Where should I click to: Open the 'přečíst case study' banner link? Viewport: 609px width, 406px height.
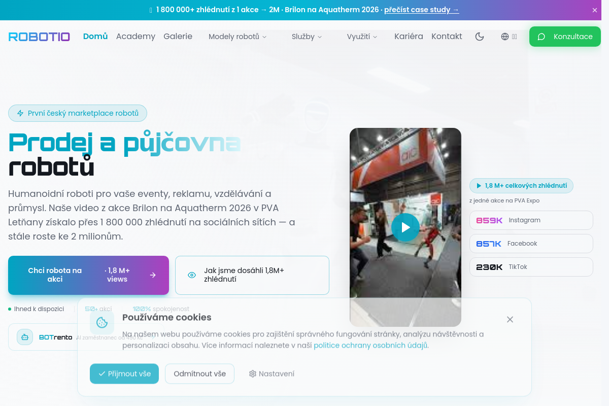click(x=422, y=10)
